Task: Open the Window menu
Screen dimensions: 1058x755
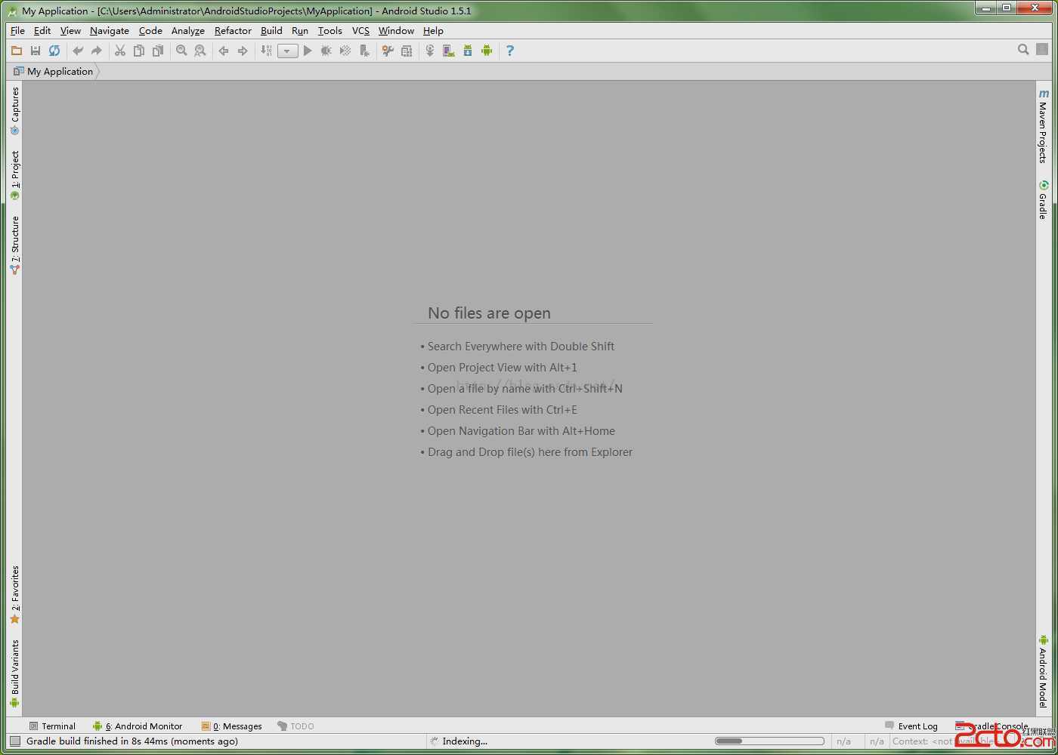Action: (x=396, y=31)
